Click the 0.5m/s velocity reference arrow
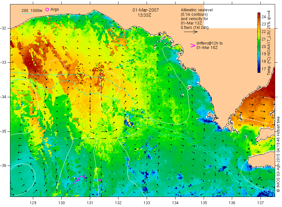This screenshot has width=282, height=207. (x=191, y=32)
